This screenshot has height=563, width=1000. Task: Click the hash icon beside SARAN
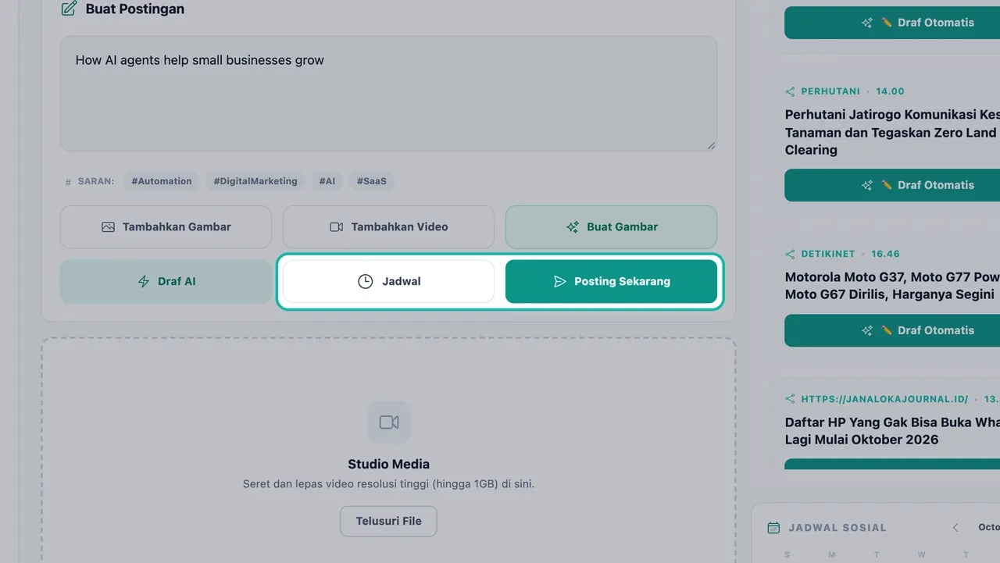tap(68, 182)
